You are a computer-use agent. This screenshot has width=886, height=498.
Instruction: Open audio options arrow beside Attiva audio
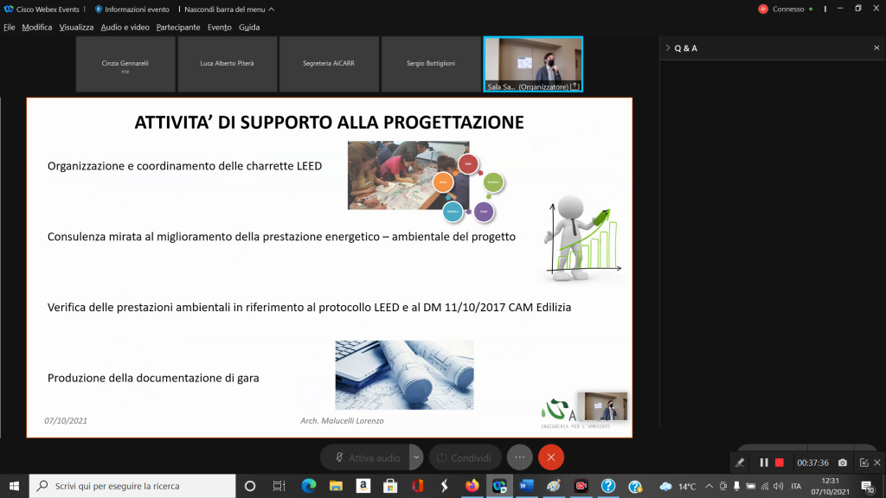(x=417, y=457)
